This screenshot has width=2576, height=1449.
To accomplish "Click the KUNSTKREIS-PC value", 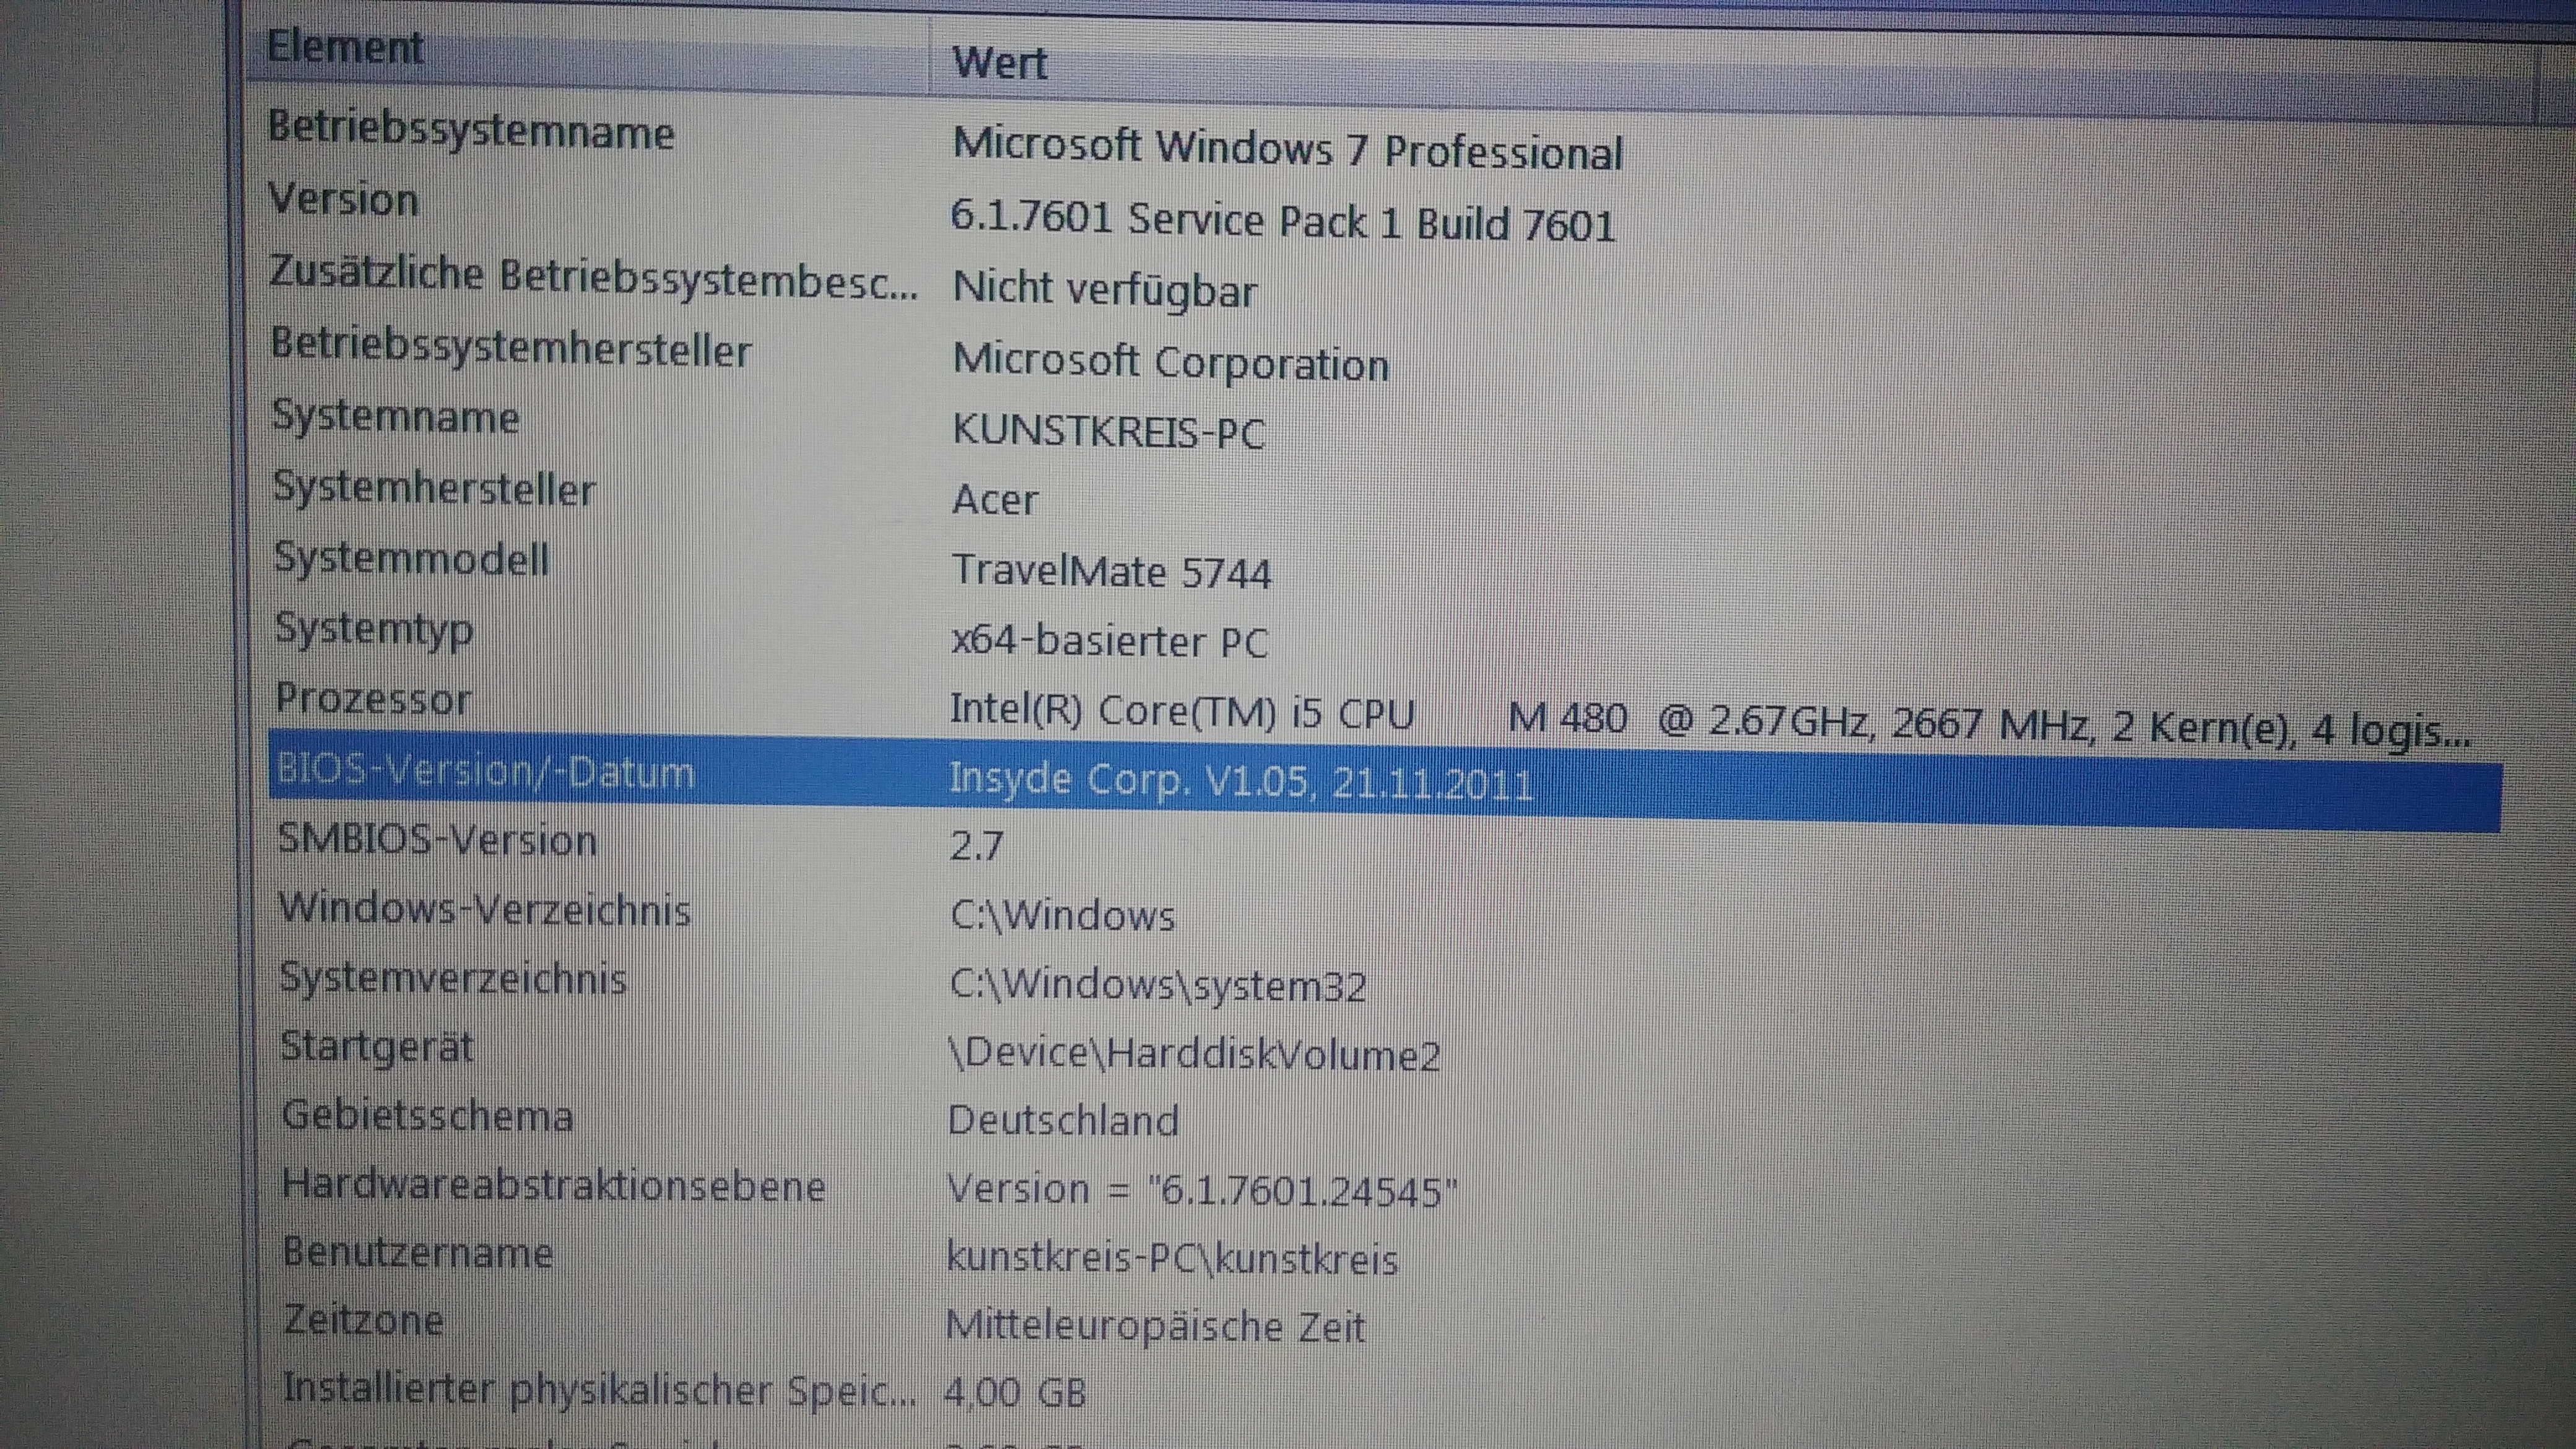I will click(1108, 431).
